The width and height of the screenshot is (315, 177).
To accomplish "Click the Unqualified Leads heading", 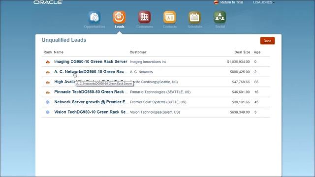I will (x=64, y=40).
